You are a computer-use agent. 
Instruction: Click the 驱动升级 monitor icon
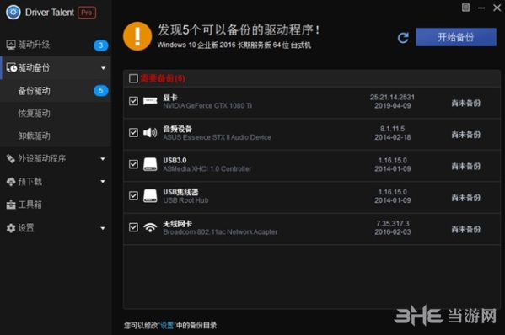click(11, 45)
